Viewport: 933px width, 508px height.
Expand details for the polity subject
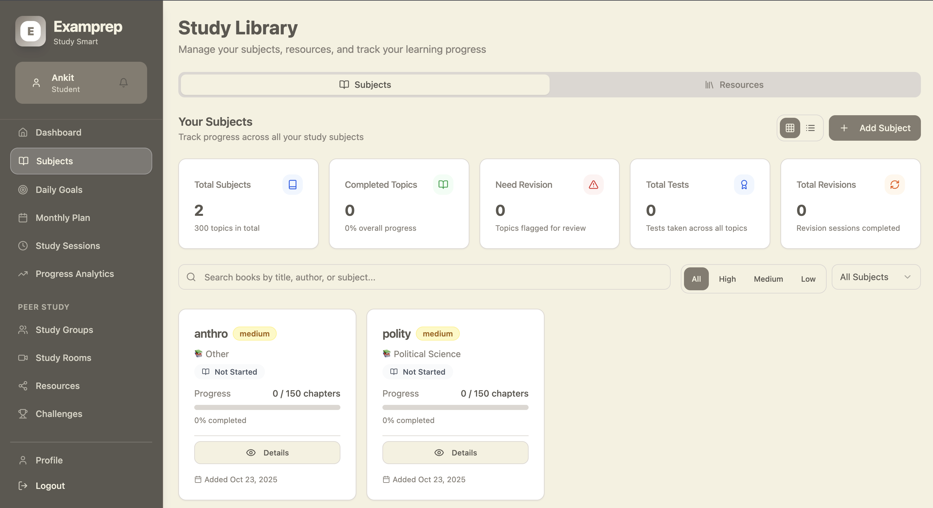point(455,452)
